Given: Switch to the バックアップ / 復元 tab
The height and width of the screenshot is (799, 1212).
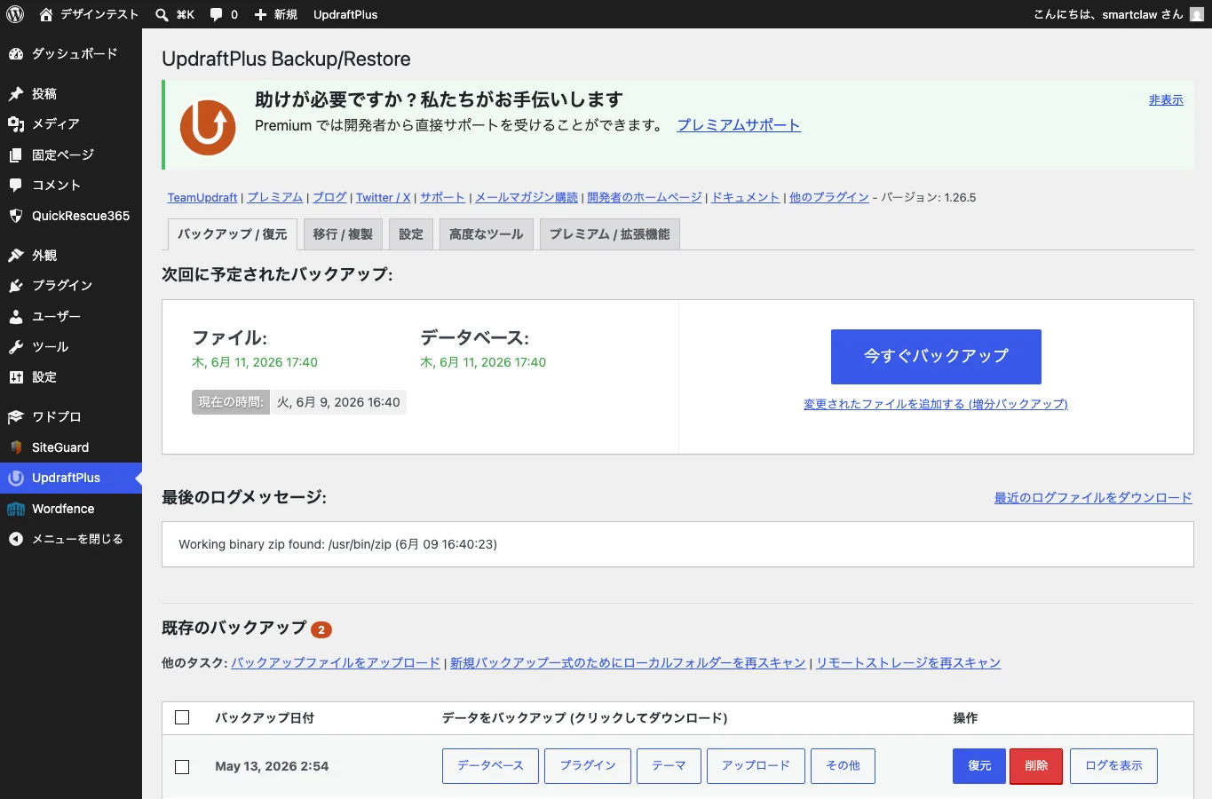Looking at the screenshot, I should [233, 234].
